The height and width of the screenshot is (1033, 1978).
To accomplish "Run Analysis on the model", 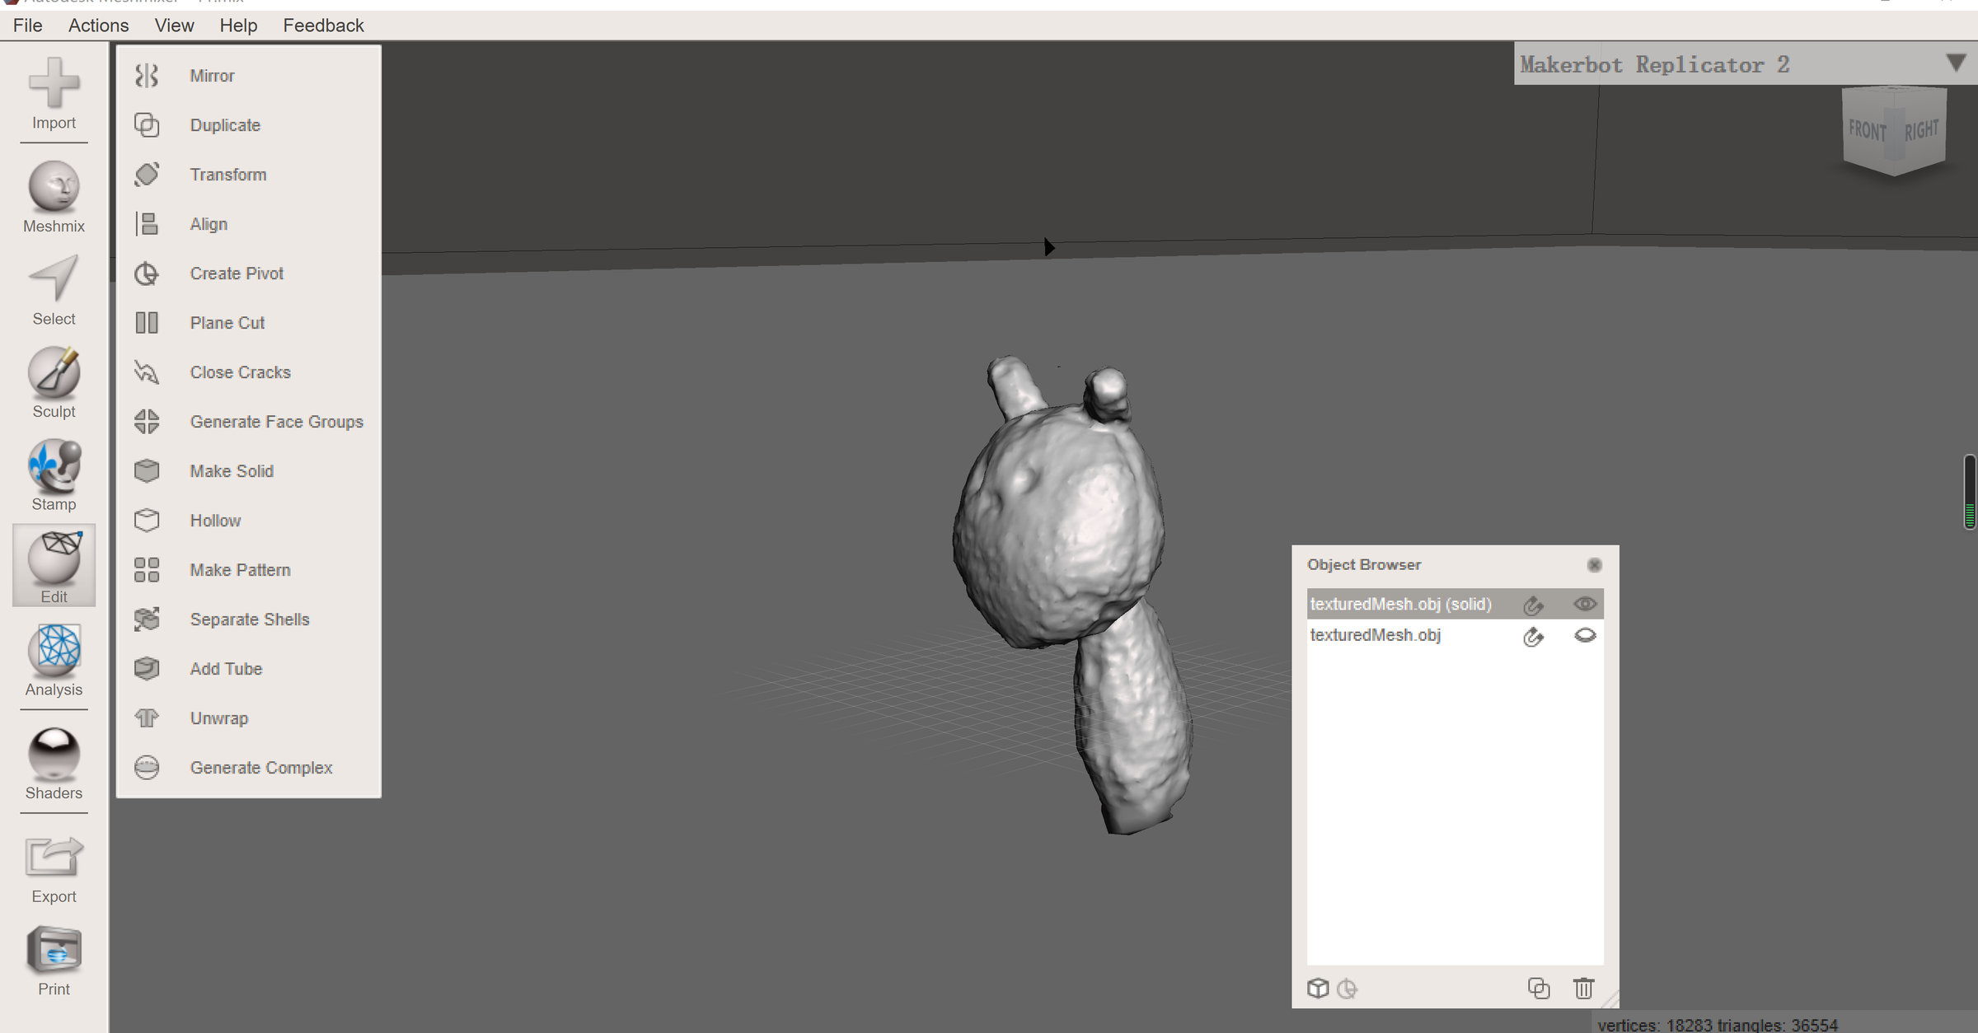I will 53,659.
